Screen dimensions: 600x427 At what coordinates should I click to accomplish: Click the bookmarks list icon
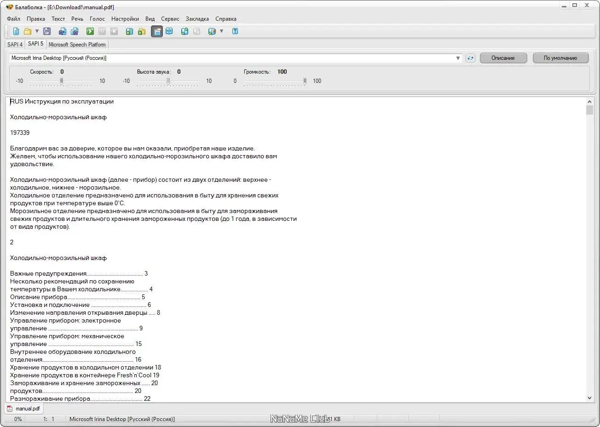click(212, 31)
